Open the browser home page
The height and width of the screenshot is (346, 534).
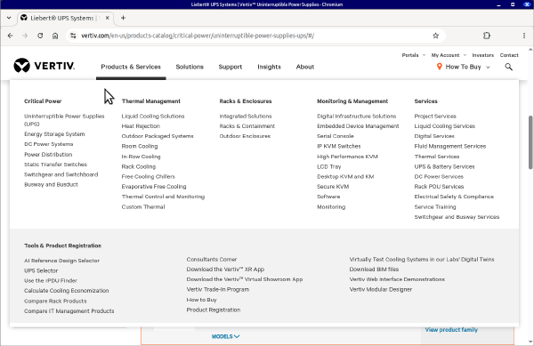point(55,36)
